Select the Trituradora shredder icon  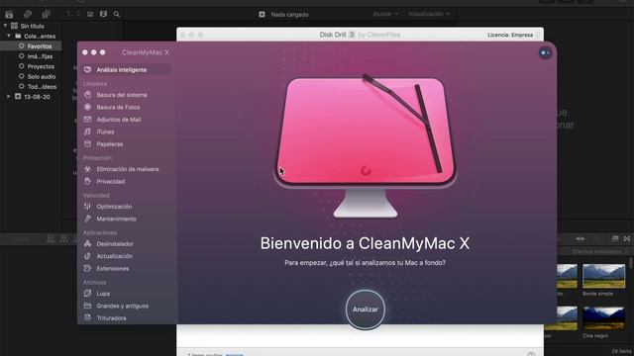[88, 318]
